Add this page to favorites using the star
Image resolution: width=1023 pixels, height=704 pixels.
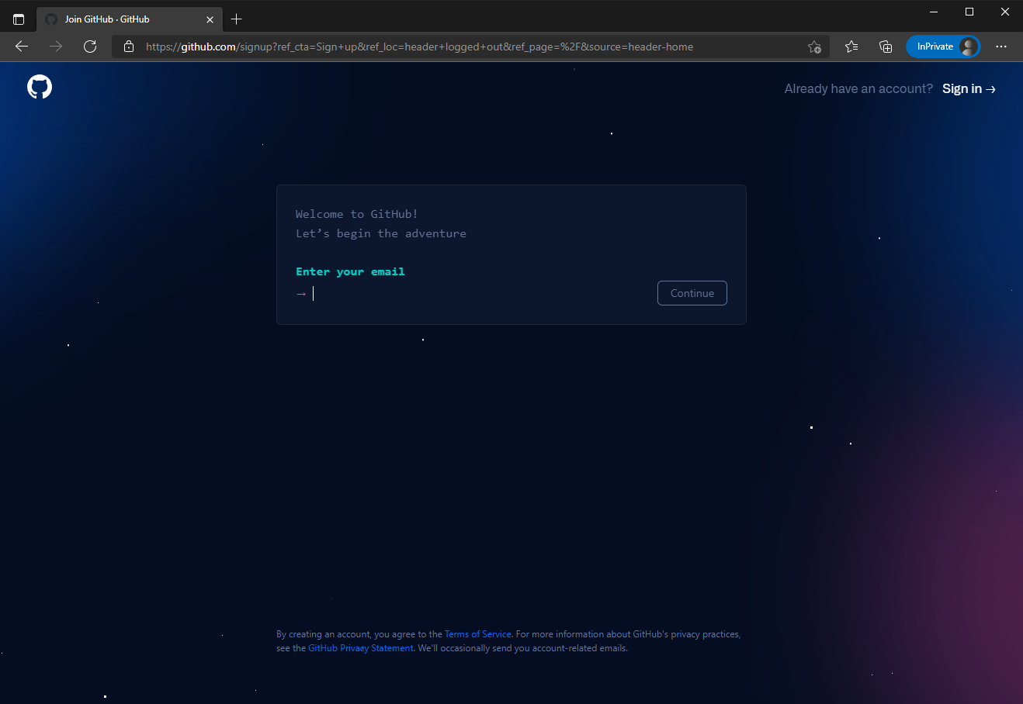pyautogui.click(x=813, y=47)
